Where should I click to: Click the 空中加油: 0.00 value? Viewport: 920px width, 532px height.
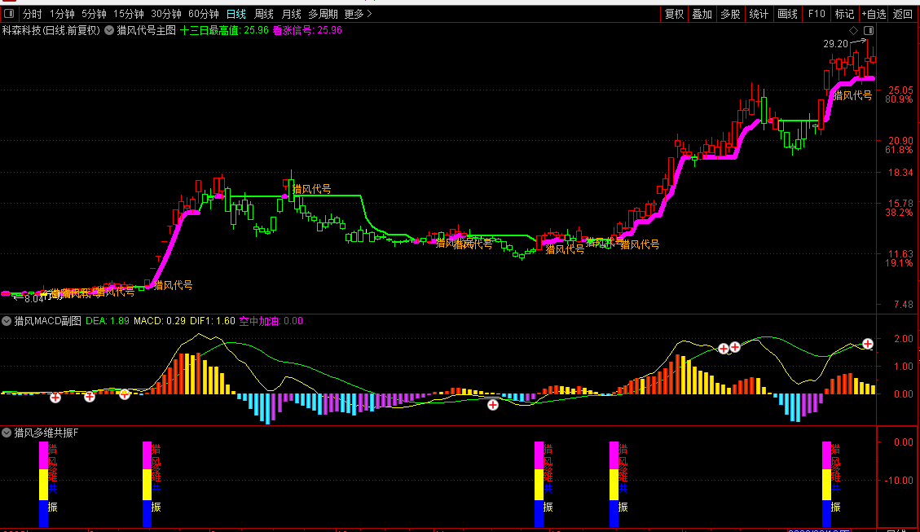pos(271,321)
